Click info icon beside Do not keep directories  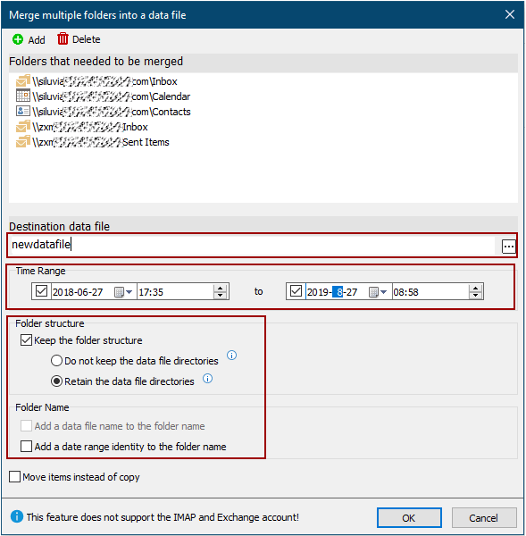(231, 356)
